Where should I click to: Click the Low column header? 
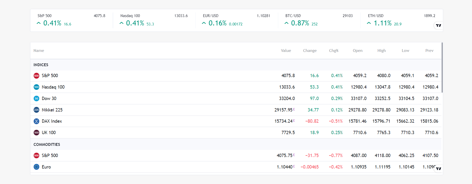pos(405,51)
